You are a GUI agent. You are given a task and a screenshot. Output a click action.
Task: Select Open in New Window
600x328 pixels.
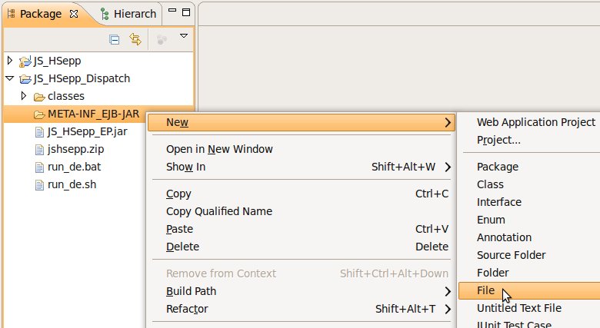click(219, 149)
